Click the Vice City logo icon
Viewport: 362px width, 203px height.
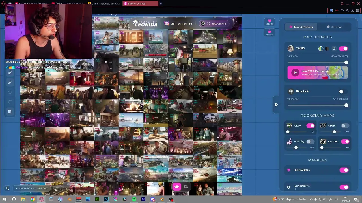[289, 142]
